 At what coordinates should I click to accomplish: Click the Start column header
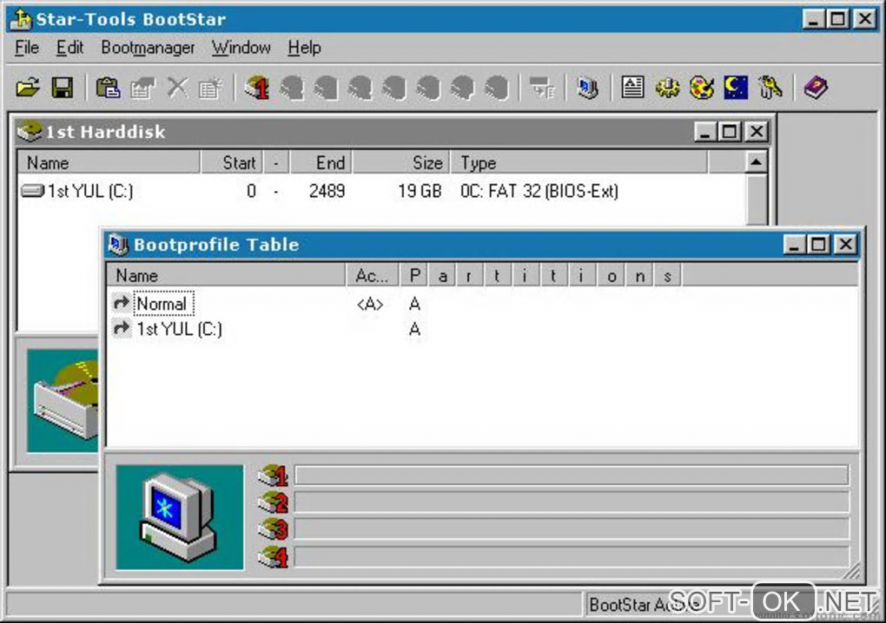[232, 163]
